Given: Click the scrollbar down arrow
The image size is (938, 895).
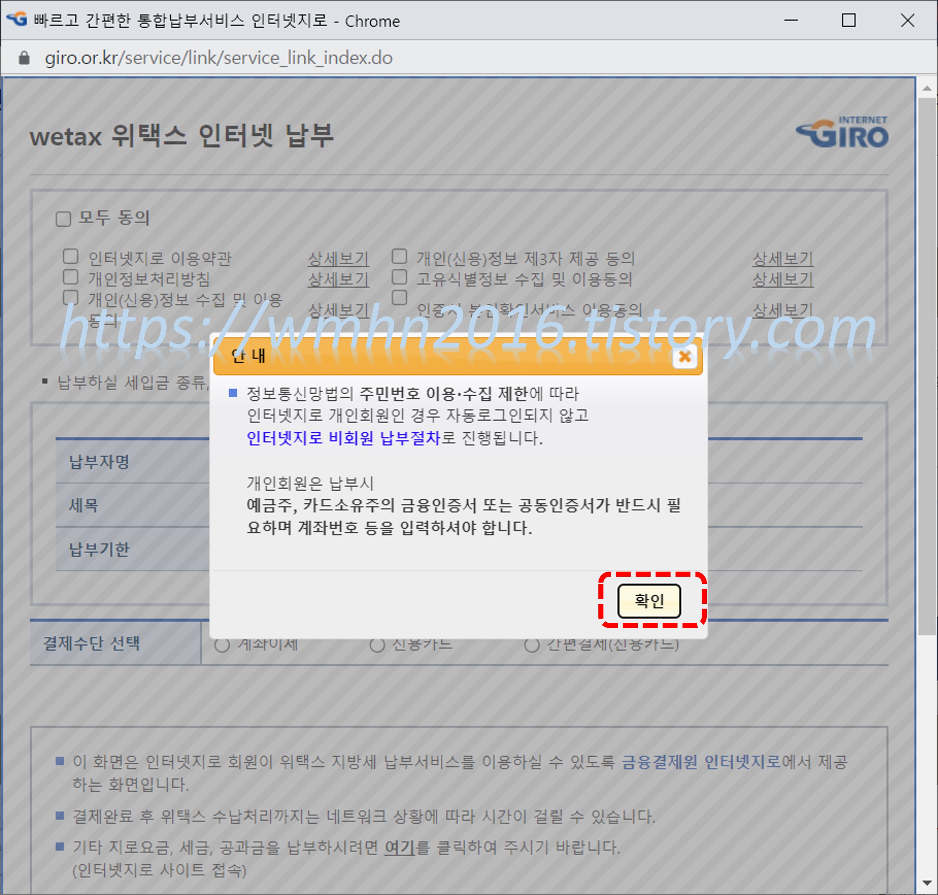Looking at the screenshot, I should pos(927,883).
